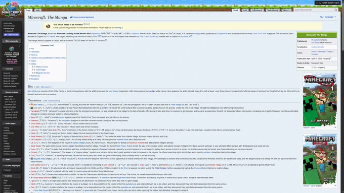The width and height of the screenshot is (344, 193).
Task: Click the Wiki Discord button
Action: tap(12, 35)
